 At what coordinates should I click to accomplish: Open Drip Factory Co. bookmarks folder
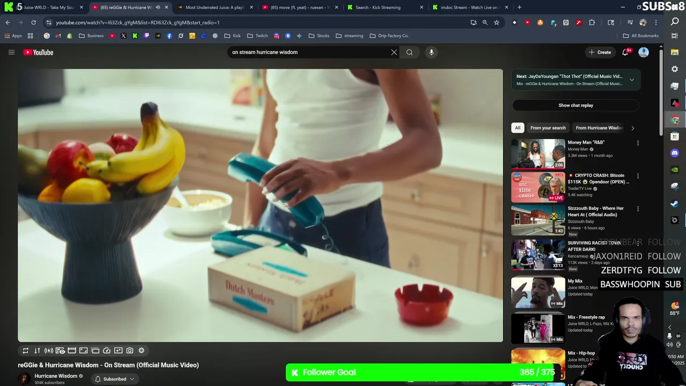pos(389,36)
